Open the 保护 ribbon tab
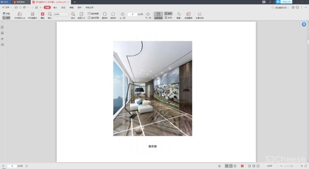This screenshot has height=169, width=309. coord(79,7)
